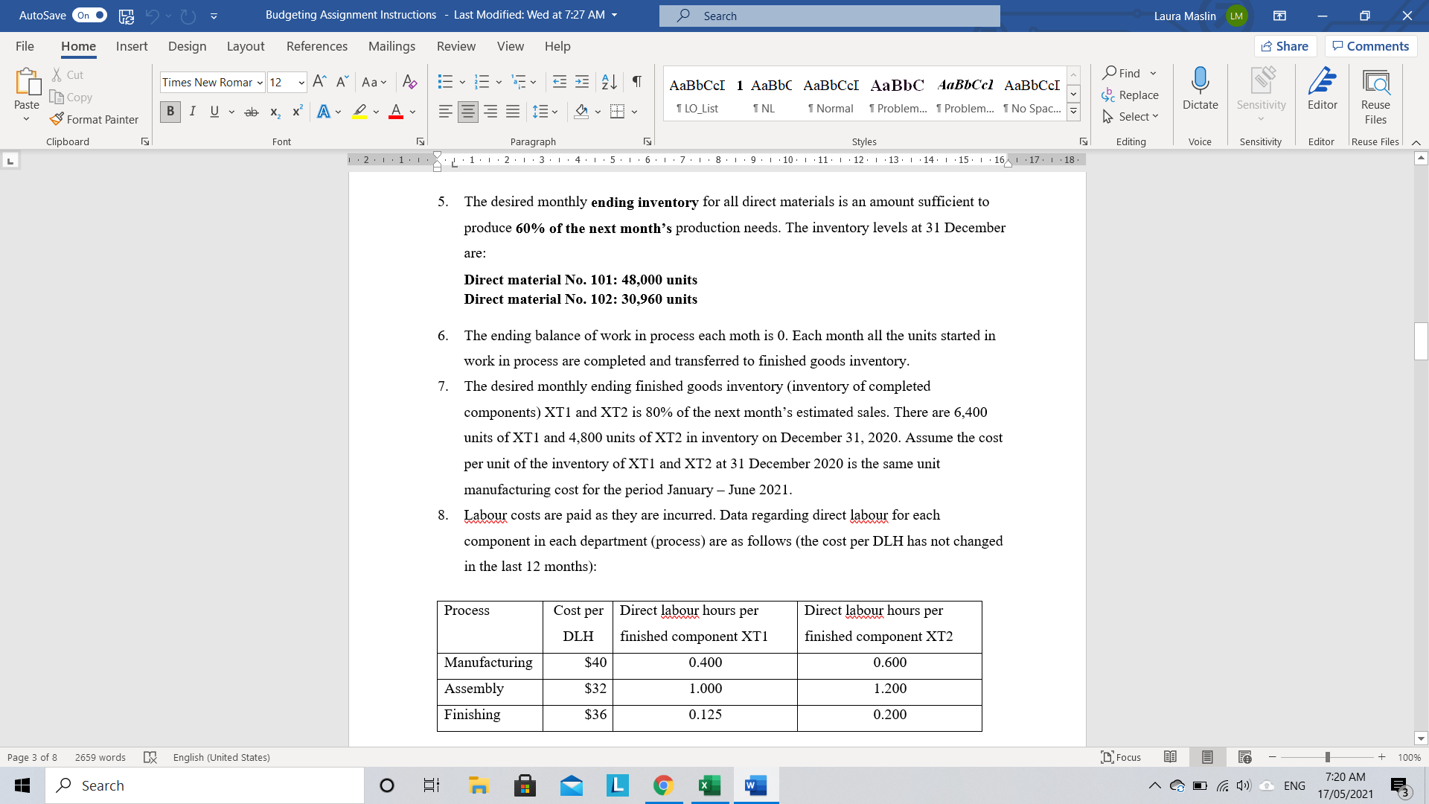The image size is (1429, 804).
Task: Toggle bold formatting
Action: (x=170, y=111)
